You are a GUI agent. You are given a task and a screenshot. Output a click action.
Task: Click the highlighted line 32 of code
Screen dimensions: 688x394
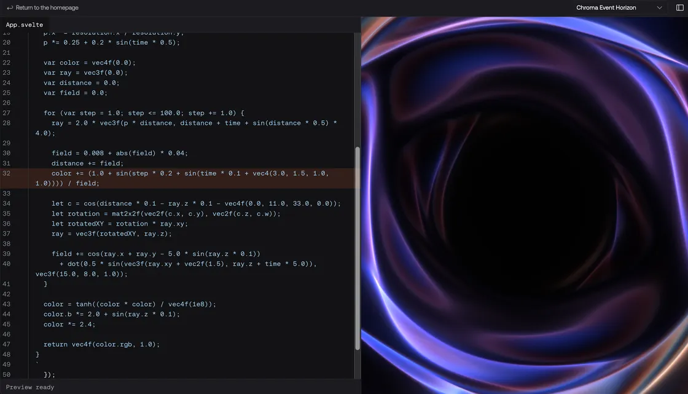(x=184, y=173)
